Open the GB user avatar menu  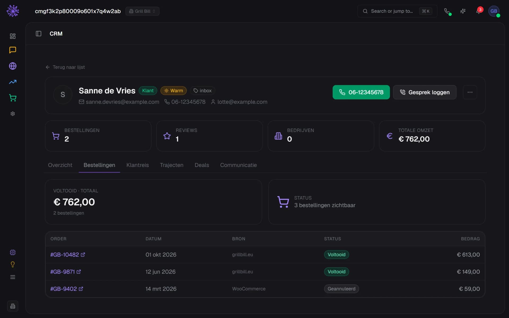[494, 11]
